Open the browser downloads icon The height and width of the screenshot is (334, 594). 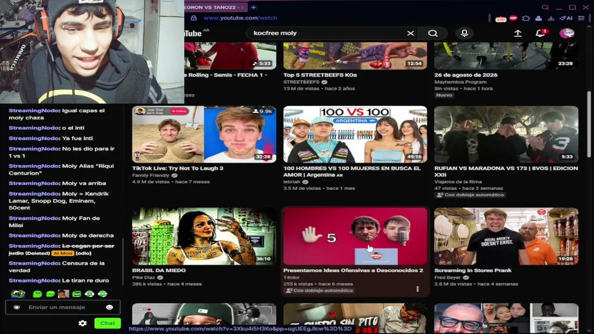(x=551, y=18)
